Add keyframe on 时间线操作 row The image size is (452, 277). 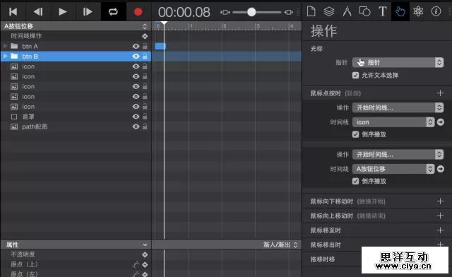[145, 36]
